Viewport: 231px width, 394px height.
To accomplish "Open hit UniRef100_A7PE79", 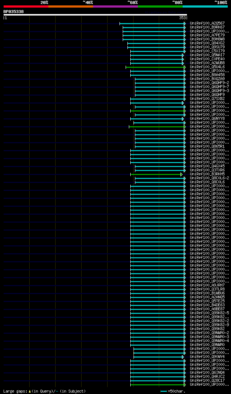I will [207, 35].
